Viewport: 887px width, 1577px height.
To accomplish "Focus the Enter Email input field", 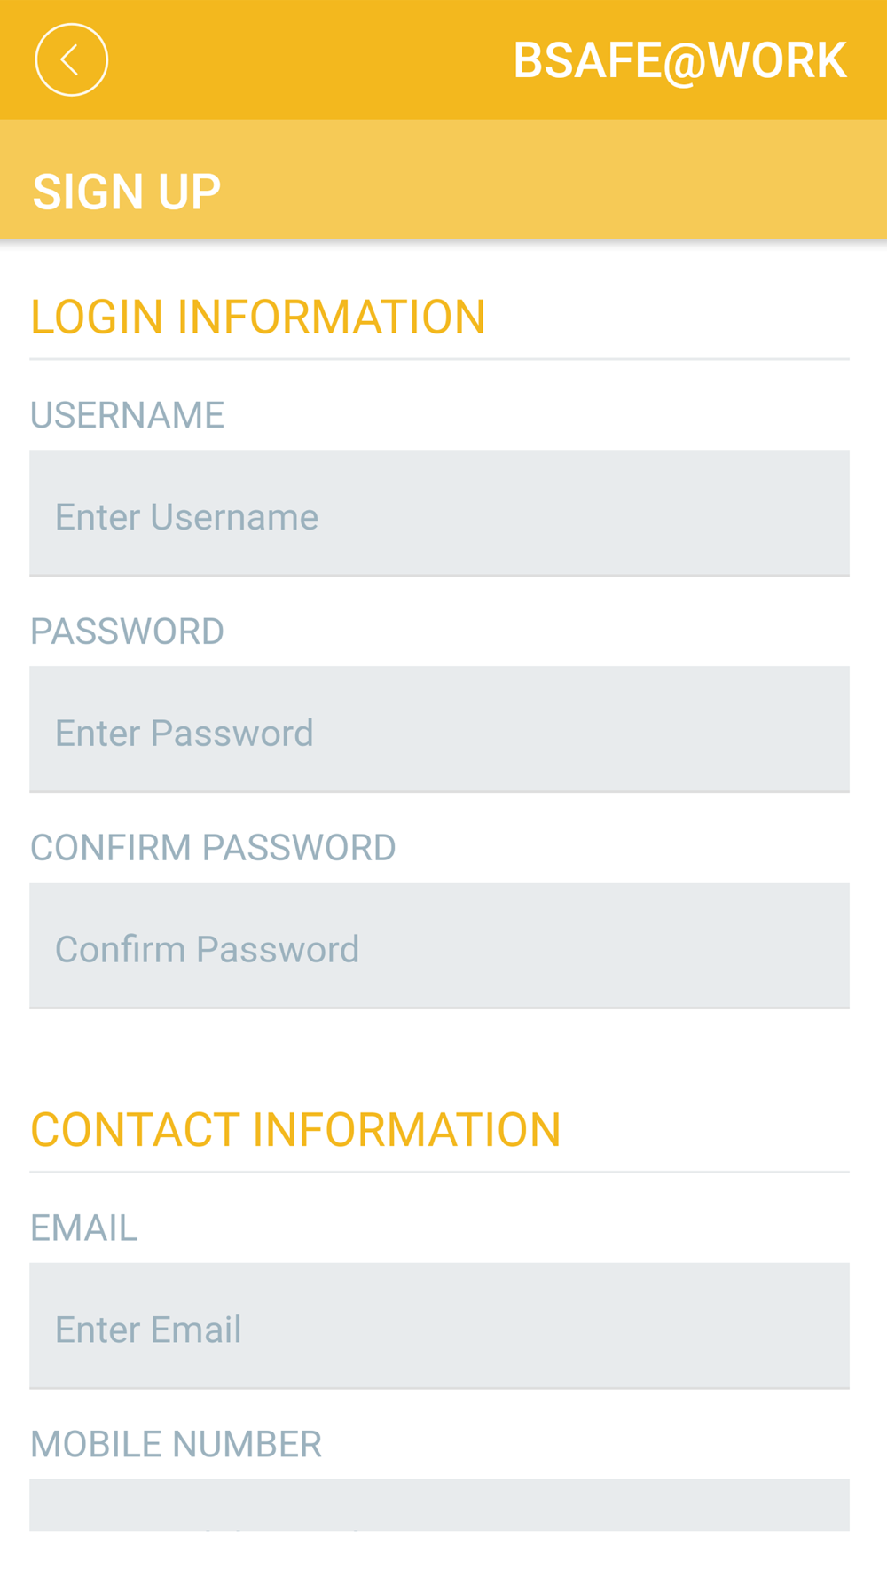I will pyautogui.click(x=439, y=1326).
